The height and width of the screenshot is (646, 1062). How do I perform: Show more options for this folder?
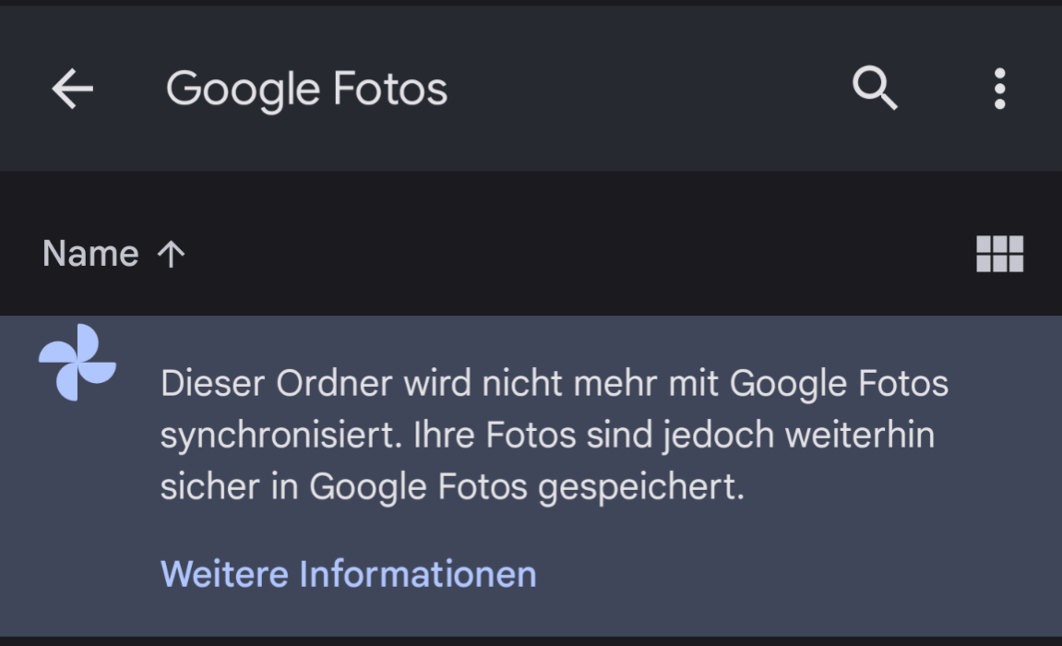point(999,89)
